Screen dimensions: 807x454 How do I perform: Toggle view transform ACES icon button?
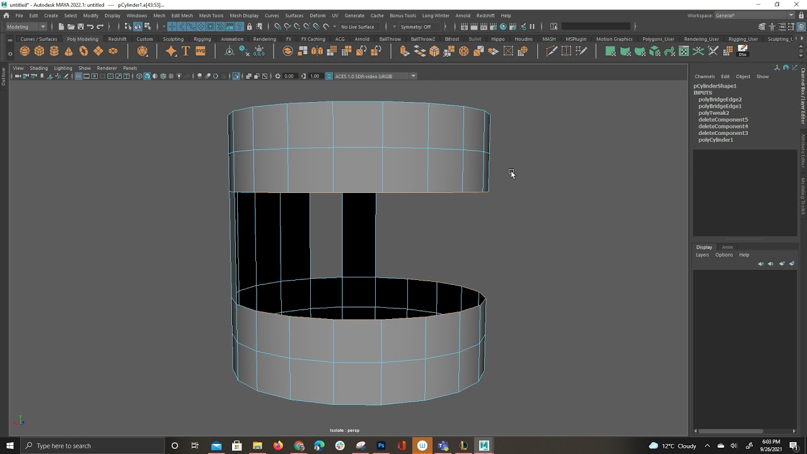328,76
